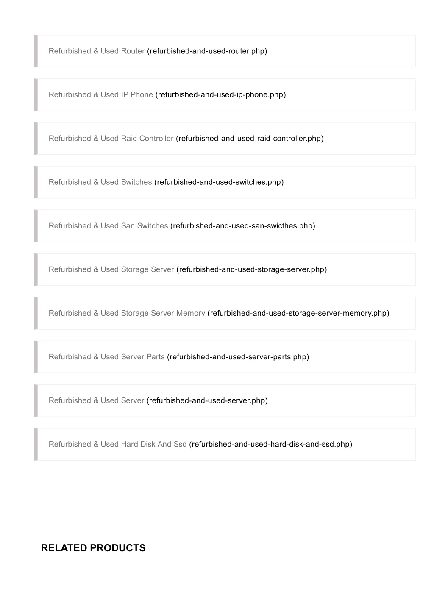
Task: Open the Refurbished & Used Router link
Action: click(x=97, y=51)
